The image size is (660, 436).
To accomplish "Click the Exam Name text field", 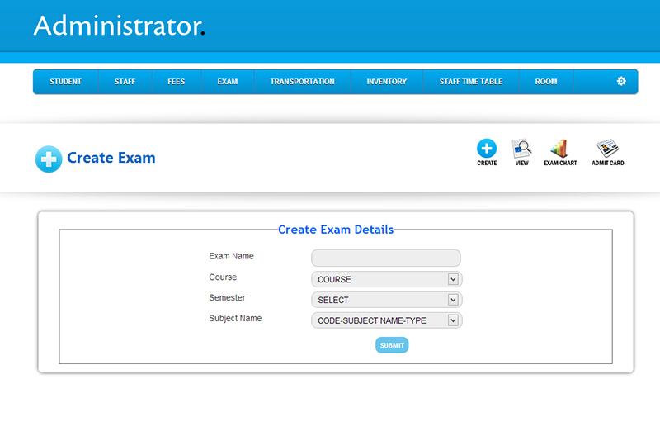I will point(385,258).
